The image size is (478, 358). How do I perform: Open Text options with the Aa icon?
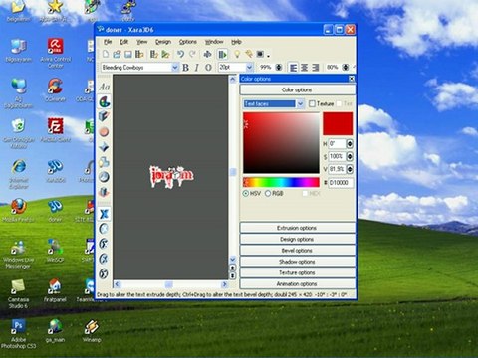tap(104, 87)
